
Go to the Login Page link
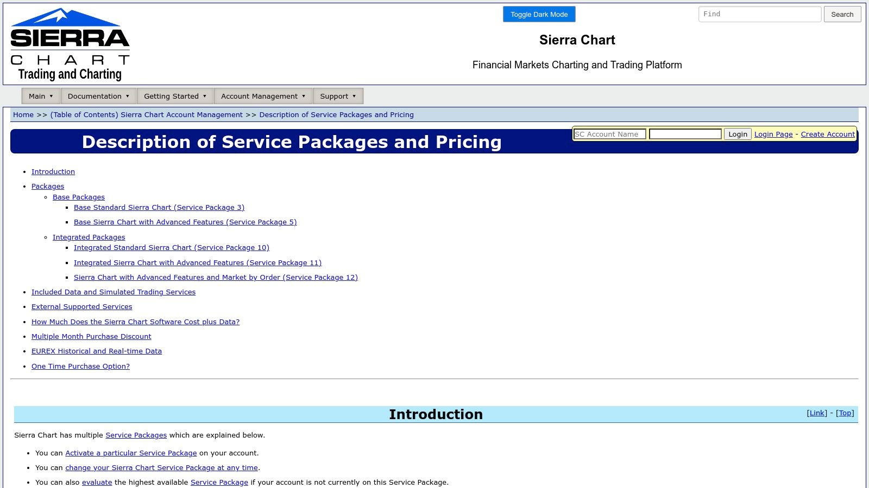point(773,134)
